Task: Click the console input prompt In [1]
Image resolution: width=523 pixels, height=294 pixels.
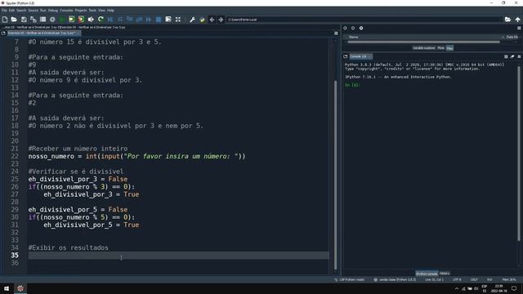Action: pyautogui.click(x=352, y=85)
